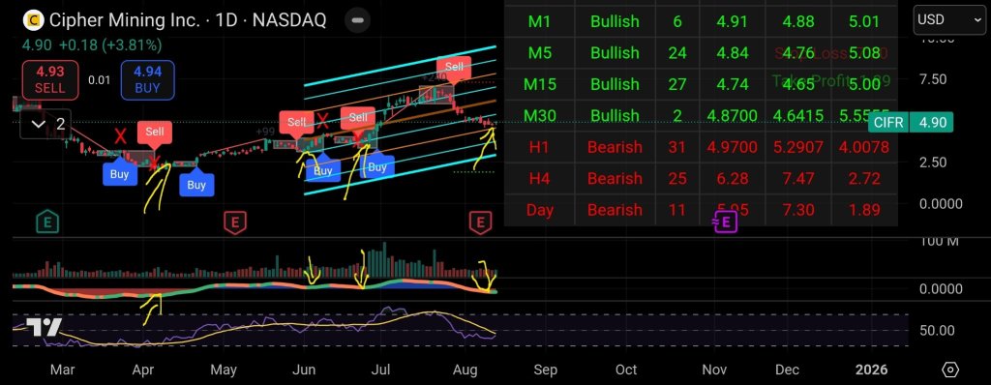Select the Sell signal label at July peak
Screen dimensions: 991x385
pos(454,67)
